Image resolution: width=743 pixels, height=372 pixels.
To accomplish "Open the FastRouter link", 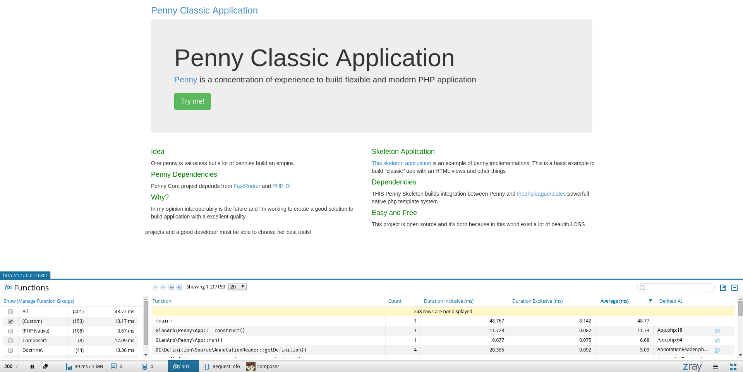I will [247, 186].
